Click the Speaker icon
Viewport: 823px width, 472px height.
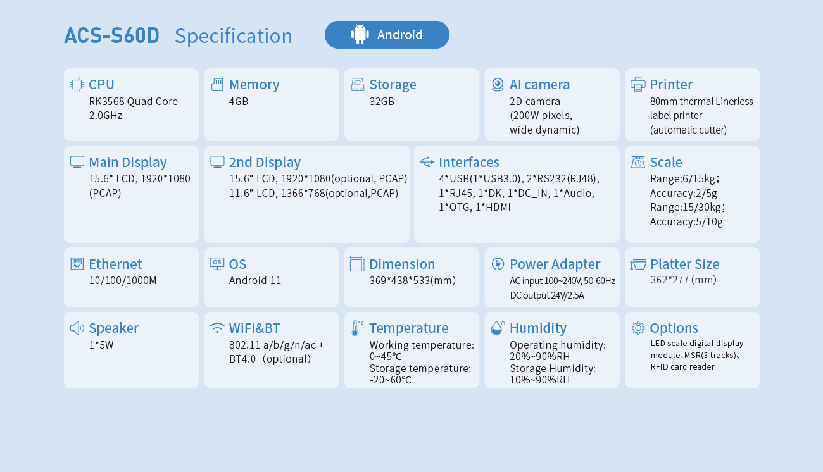pos(77,328)
